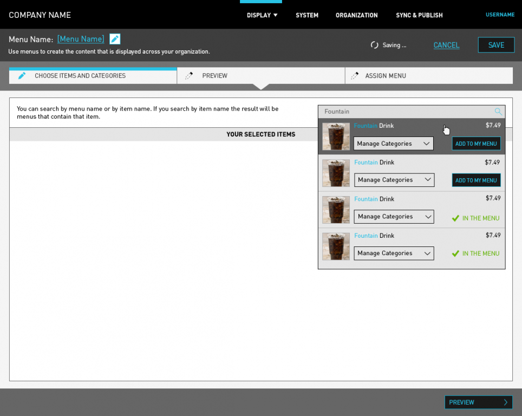
Task: Expand Manage Categories for fourth Fountain Drink
Action: click(x=394, y=253)
